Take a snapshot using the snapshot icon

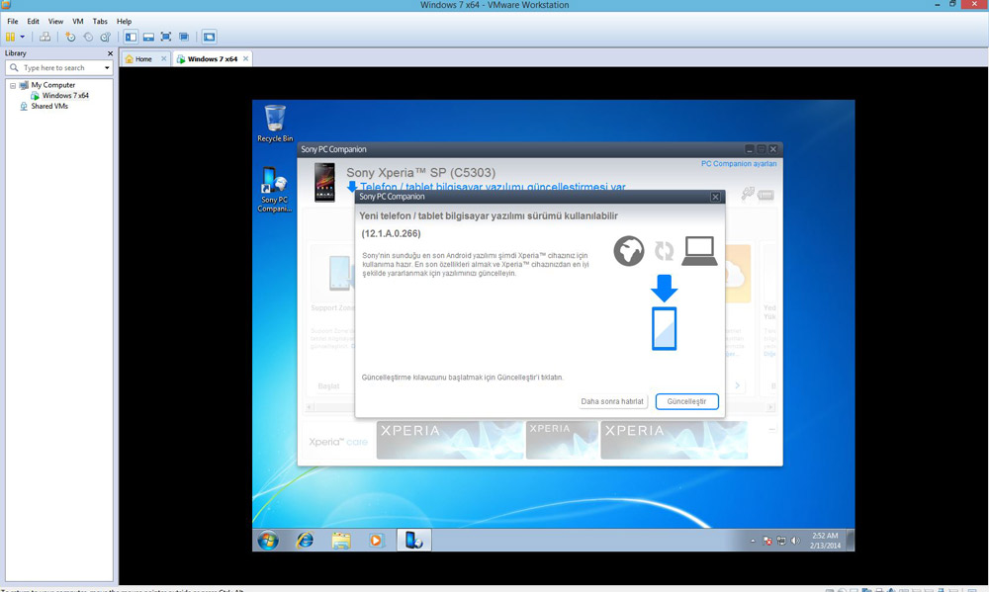70,37
